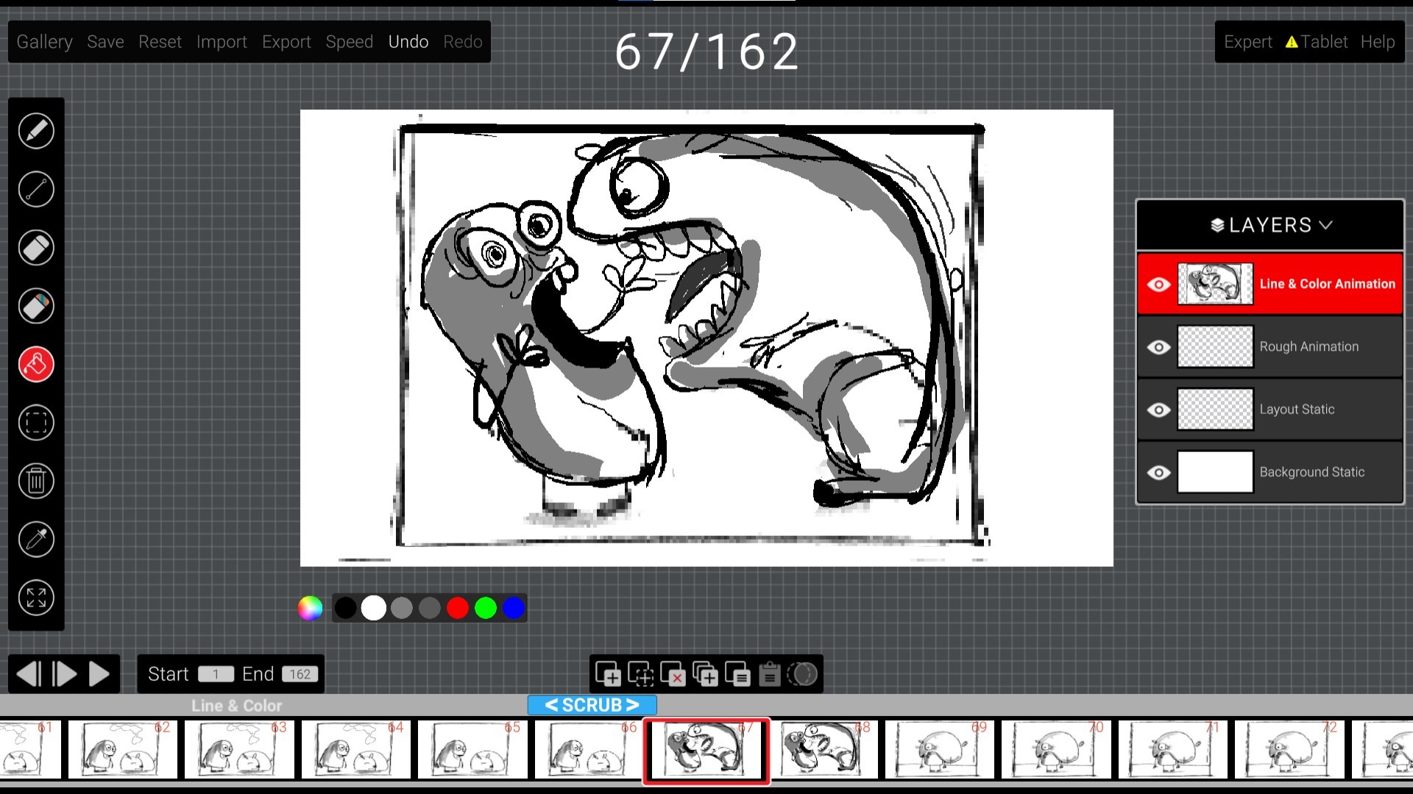
Task: Open the Gallery menu
Action: coord(44,42)
